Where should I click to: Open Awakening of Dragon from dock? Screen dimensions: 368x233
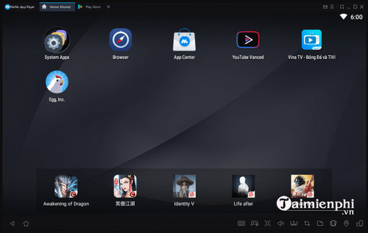coord(66,186)
